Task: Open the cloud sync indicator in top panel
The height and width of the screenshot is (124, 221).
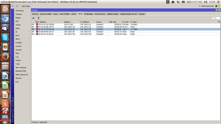Action: [x=173, y=2]
